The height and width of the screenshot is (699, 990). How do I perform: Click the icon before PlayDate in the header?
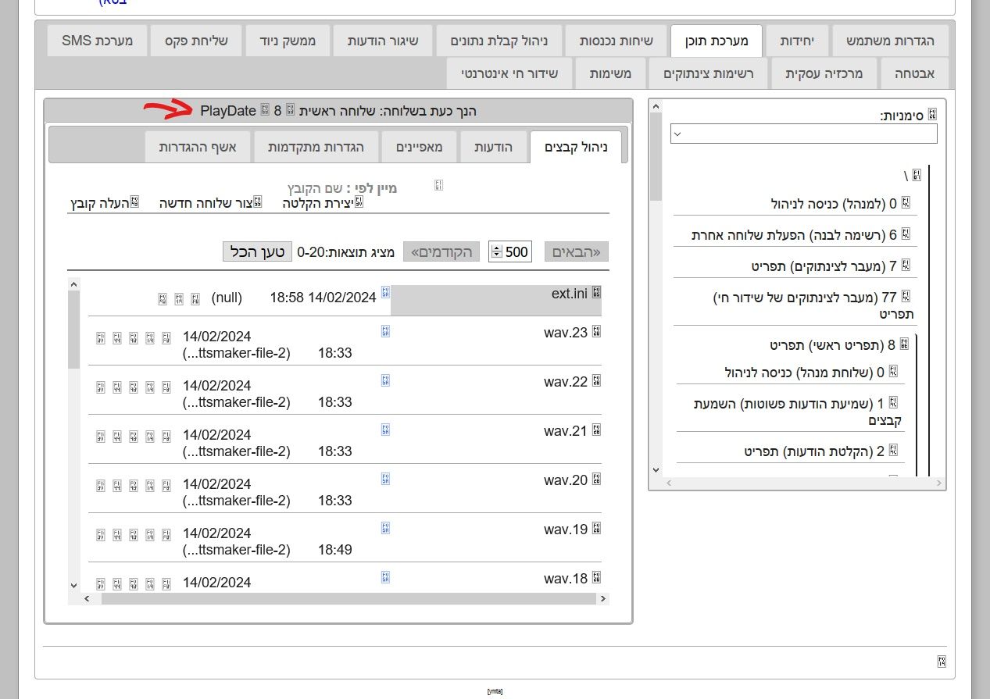(x=264, y=110)
